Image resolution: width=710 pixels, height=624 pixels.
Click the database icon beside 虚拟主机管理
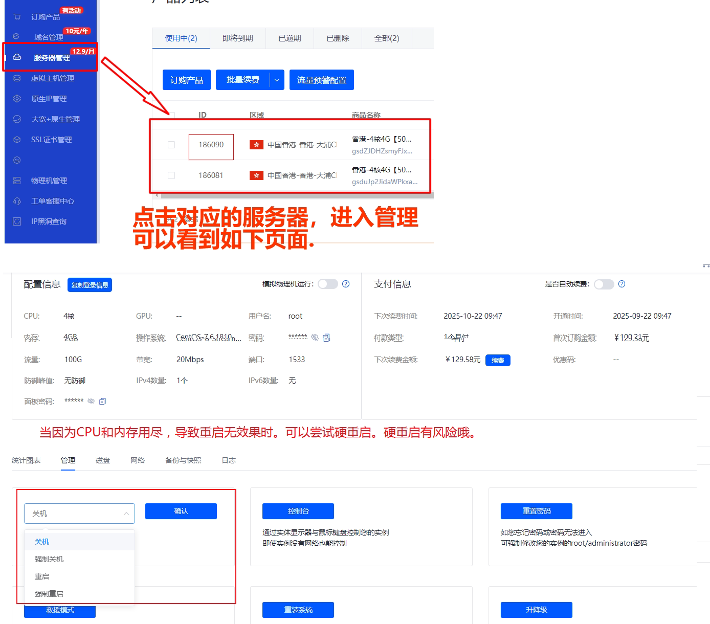(x=17, y=78)
